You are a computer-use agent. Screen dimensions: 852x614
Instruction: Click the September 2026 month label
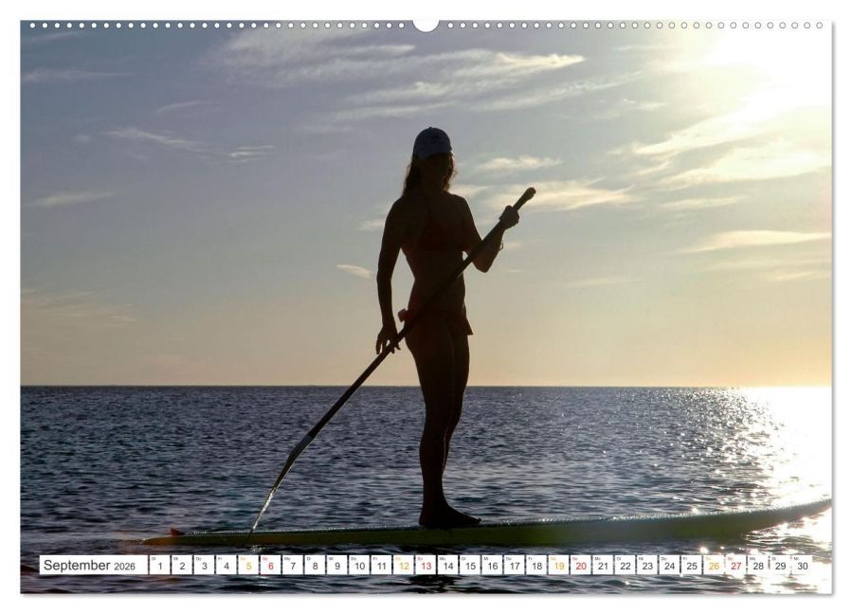(x=89, y=565)
